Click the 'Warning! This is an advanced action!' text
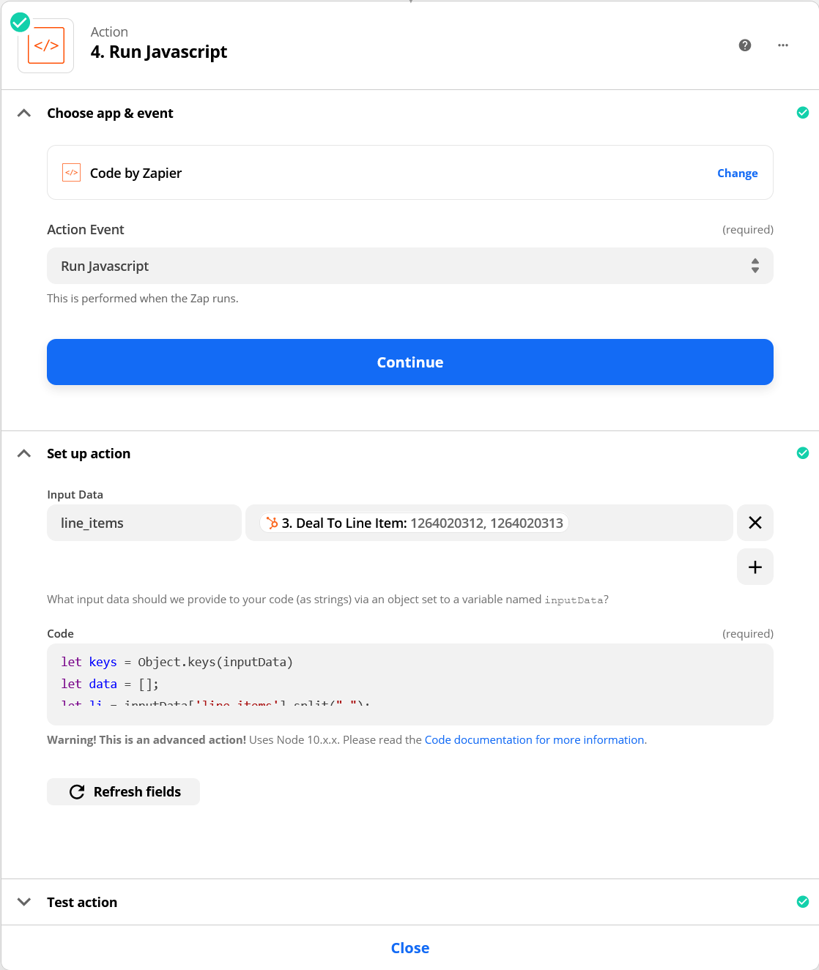 [147, 739]
